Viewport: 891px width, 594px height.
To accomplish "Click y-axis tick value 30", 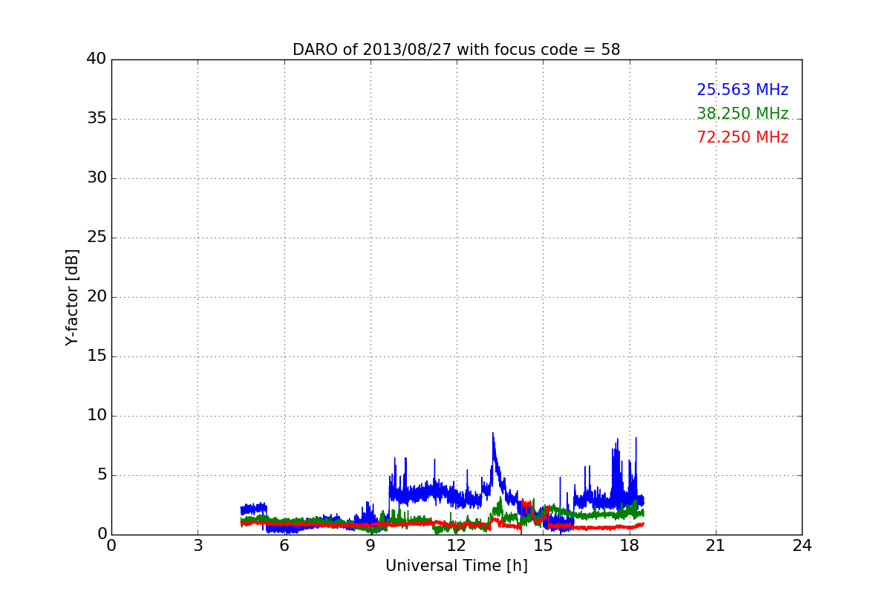I will click(x=97, y=178).
